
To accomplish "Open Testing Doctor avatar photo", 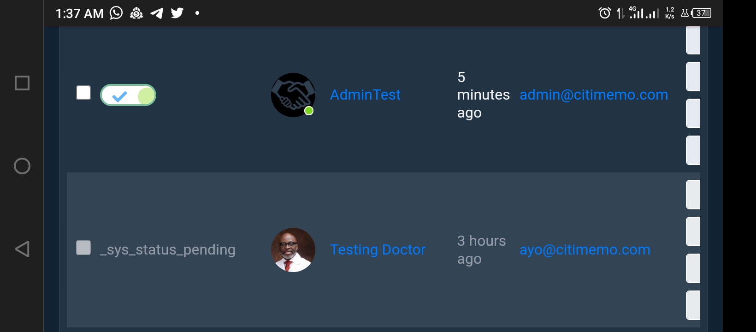I will [293, 250].
